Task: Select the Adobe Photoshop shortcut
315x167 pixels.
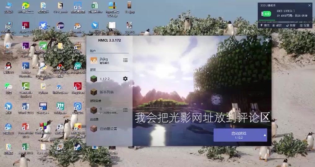Action: coord(26,70)
